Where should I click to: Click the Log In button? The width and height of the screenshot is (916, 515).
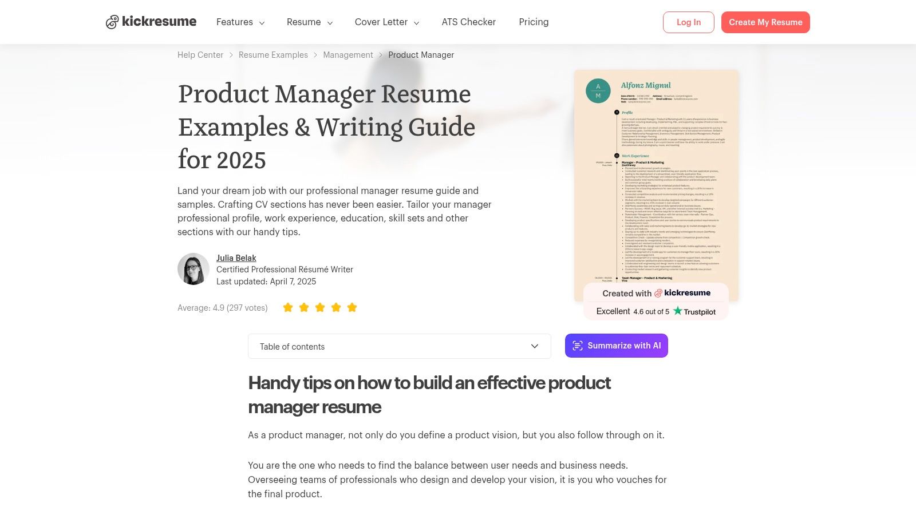[688, 22]
